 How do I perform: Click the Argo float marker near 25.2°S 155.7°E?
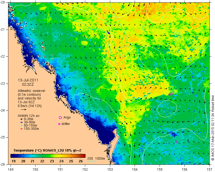tap(177, 142)
